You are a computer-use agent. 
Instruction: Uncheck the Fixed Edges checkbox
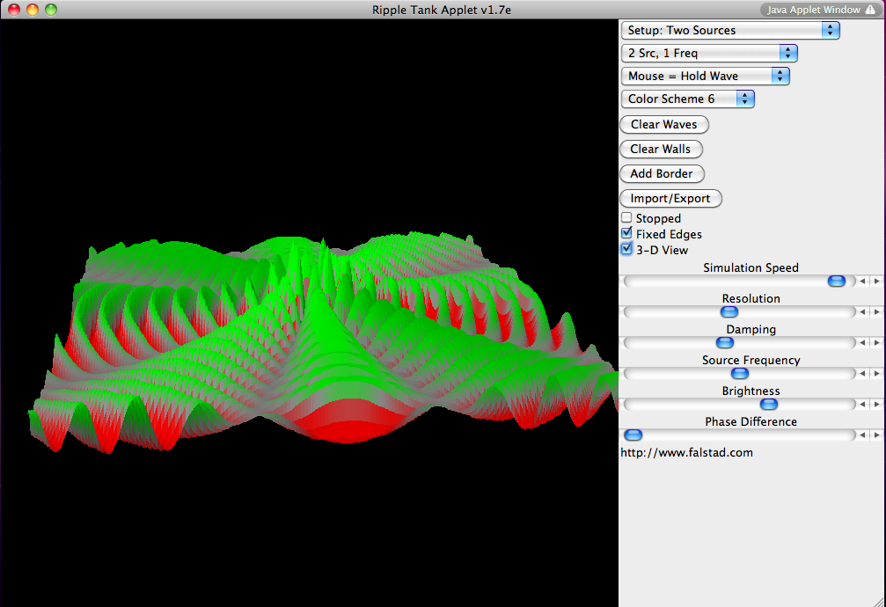(x=626, y=233)
